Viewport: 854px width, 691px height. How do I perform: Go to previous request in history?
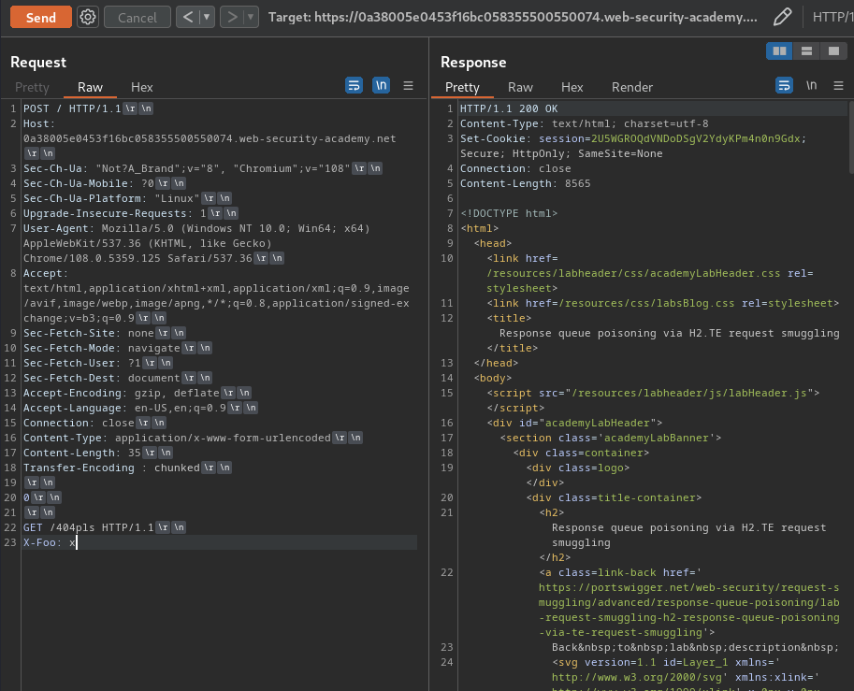[x=188, y=18]
